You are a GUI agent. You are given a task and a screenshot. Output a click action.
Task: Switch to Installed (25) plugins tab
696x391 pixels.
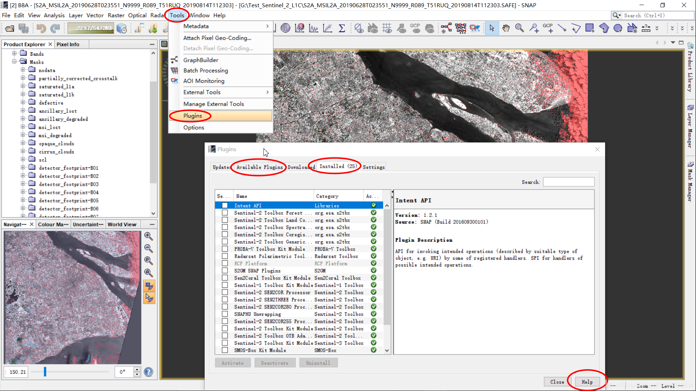[x=339, y=167]
